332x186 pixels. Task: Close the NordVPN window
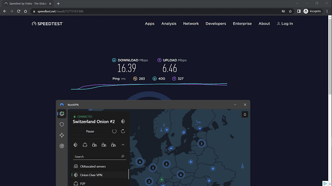tap(245, 105)
